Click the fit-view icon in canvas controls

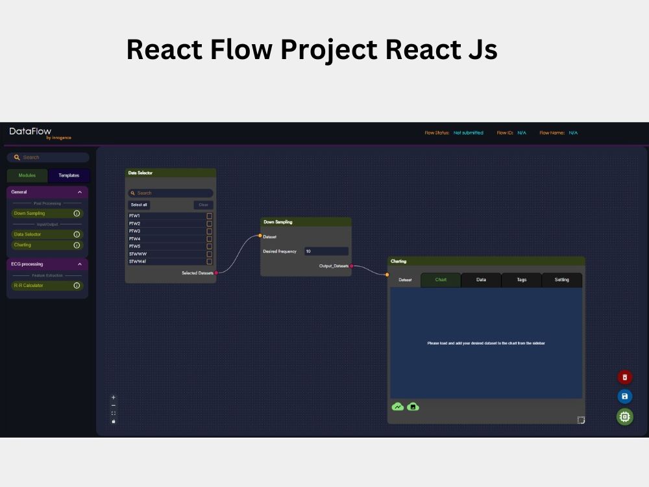(114, 413)
